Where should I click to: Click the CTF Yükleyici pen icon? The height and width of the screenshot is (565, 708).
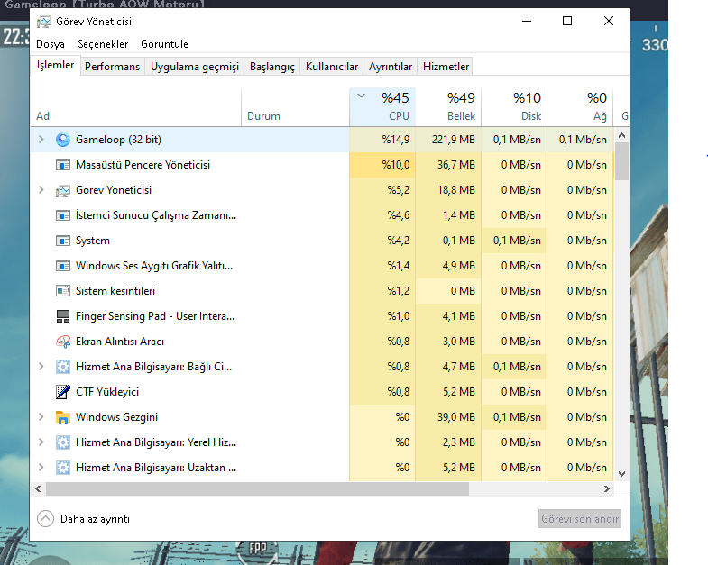[x=63, y=392]
